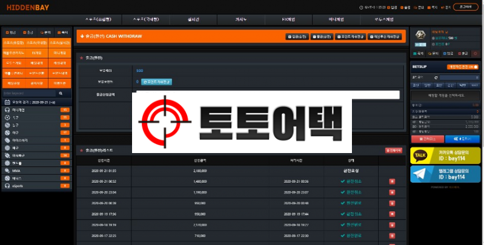484x245 pixels.
Task: Click the 미니게임 orange sidebar tile
Action: (x=59, y=53)
